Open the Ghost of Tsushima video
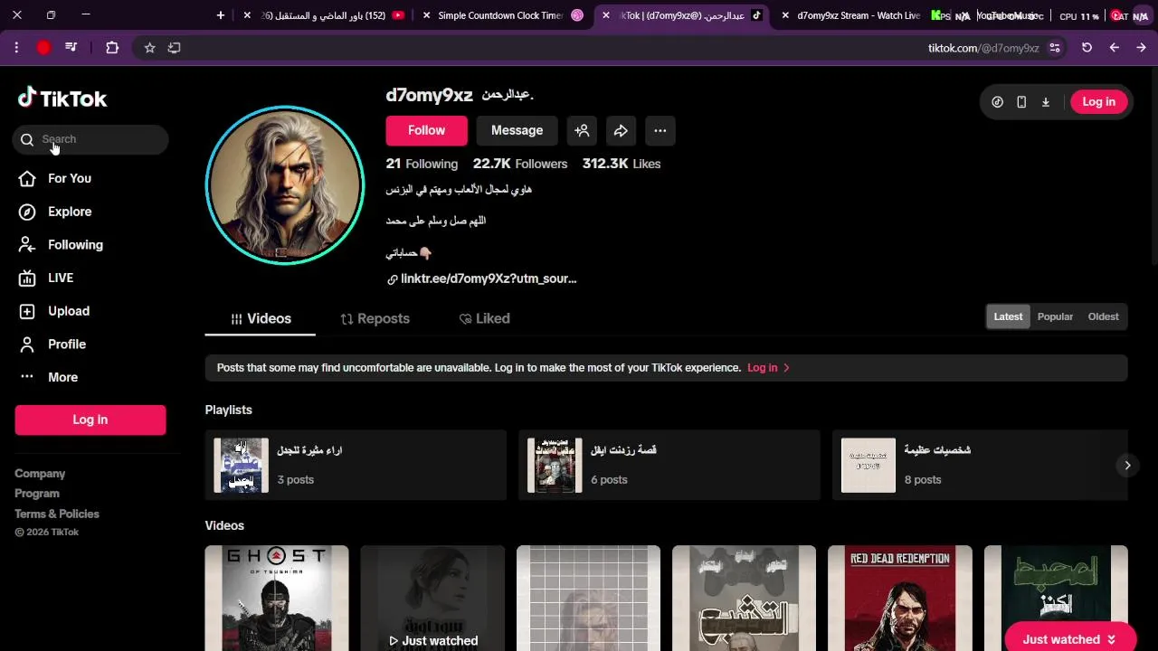The image size is (1158, 651). pyautogui.click(x=277, y=598)
